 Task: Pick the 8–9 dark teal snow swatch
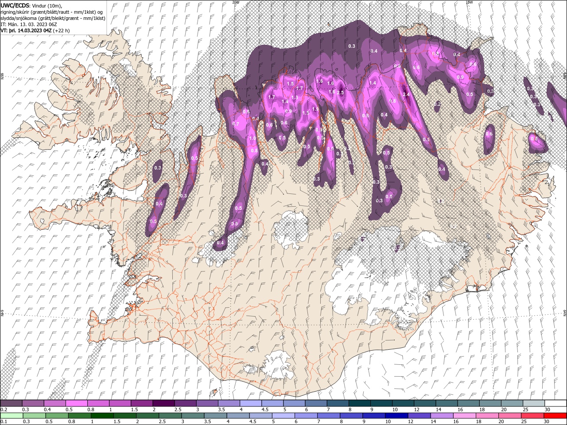coord(359,403)
